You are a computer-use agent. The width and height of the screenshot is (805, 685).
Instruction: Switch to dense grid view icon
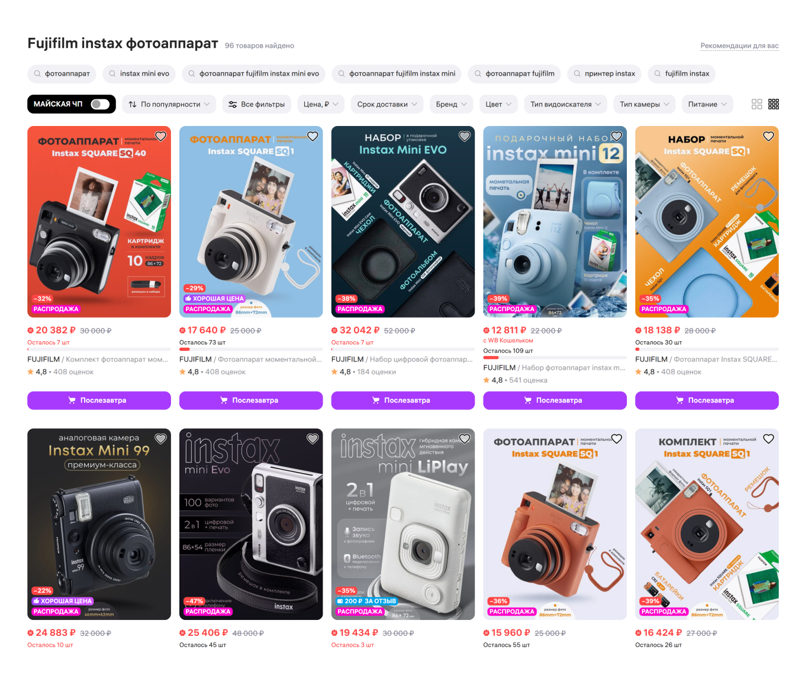(773, 104)
